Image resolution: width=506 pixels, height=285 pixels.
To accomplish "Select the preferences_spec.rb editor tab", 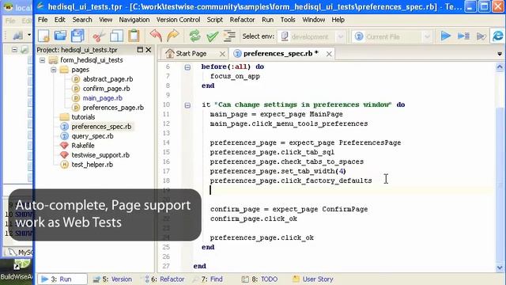I will point(280,54).
